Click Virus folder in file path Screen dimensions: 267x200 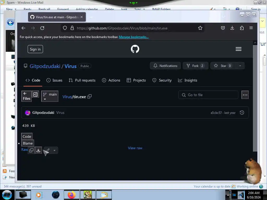(x=67, y=97)
